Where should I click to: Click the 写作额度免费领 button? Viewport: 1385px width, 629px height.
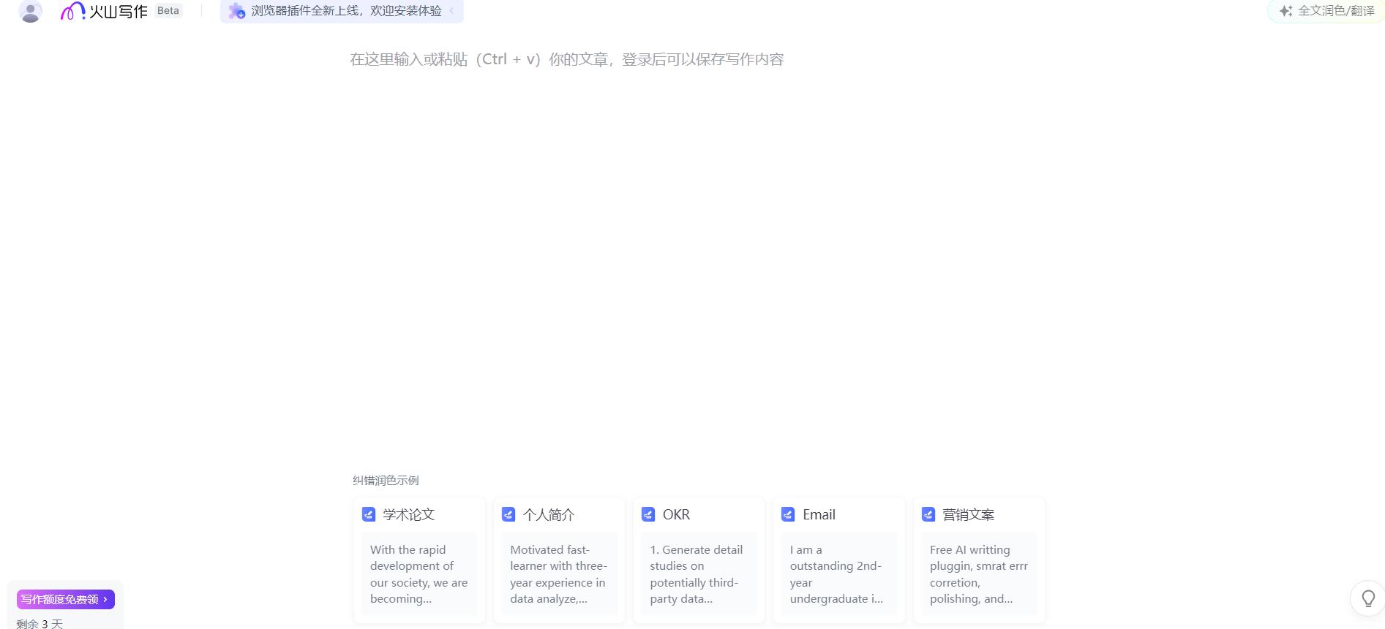pyautogui.click(x=66, y=599)
